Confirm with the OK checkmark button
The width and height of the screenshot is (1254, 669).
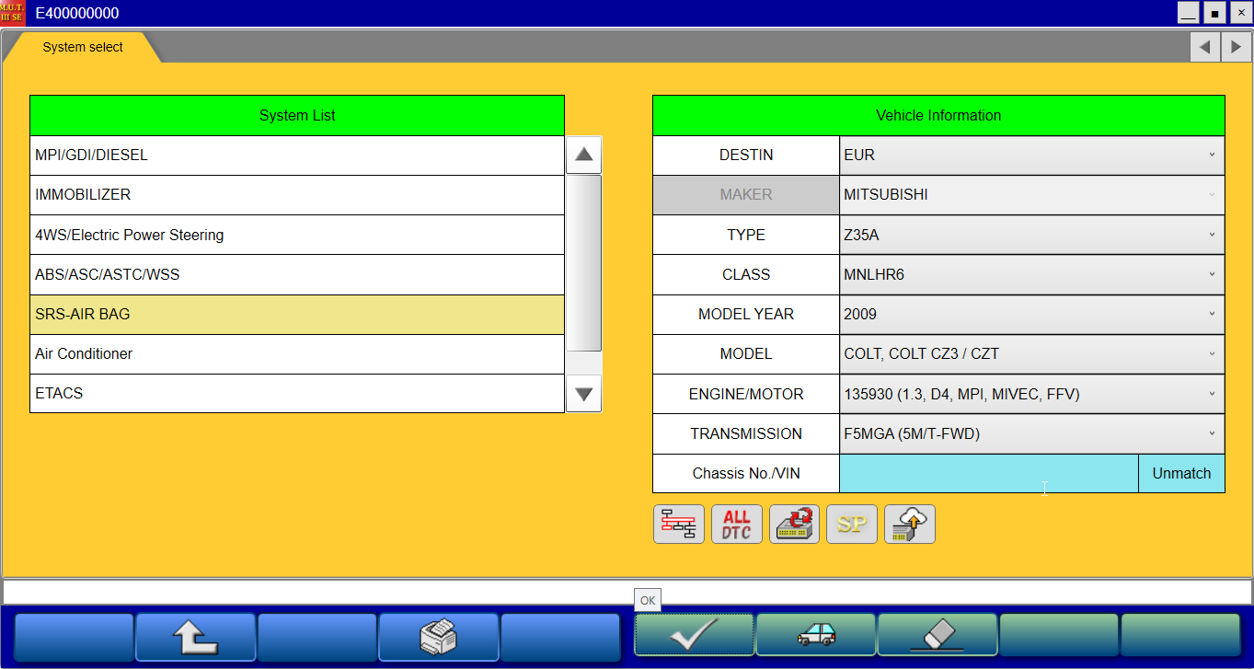(x=694, y=636)
